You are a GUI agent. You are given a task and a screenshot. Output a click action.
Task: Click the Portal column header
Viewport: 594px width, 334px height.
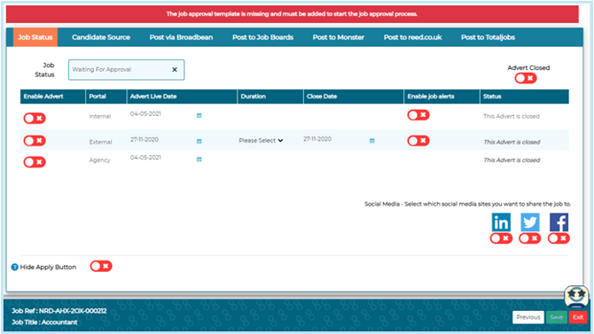(x=106, y=97)
